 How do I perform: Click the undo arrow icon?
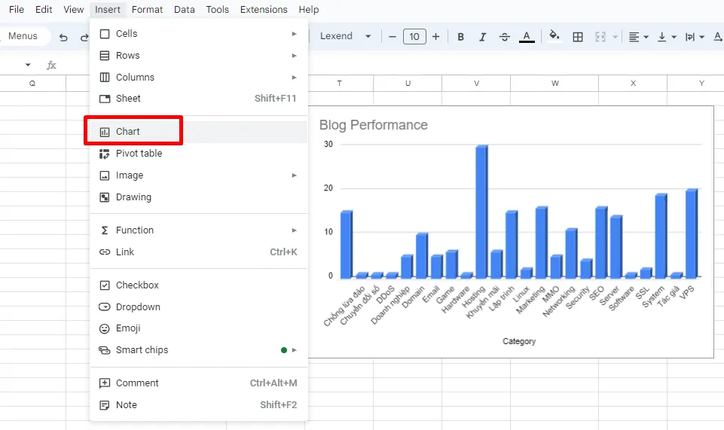[63, 38]
